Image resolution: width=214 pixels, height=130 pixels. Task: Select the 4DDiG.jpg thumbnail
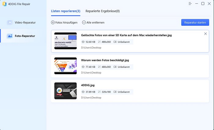[65, 90]
